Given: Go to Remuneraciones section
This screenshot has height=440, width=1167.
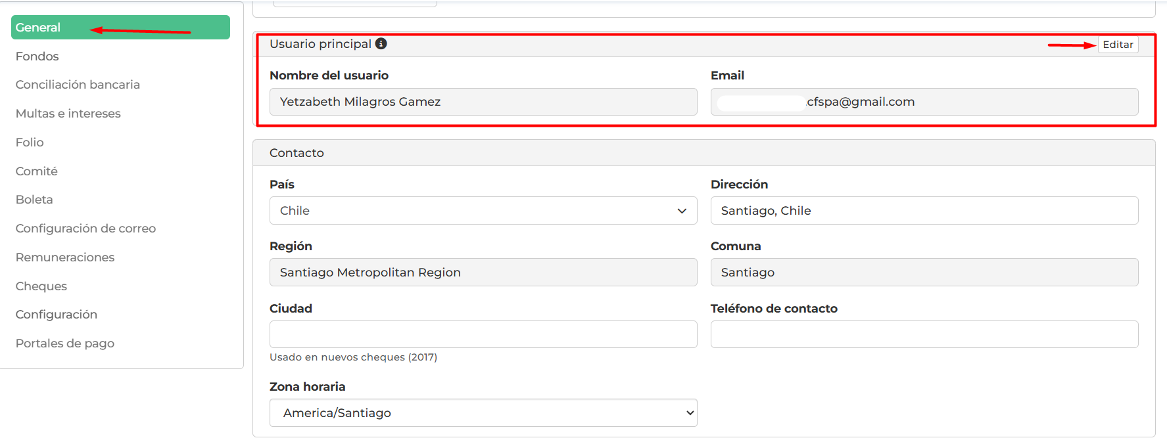Looking at the screenshot, I should (x=65, y=257).
